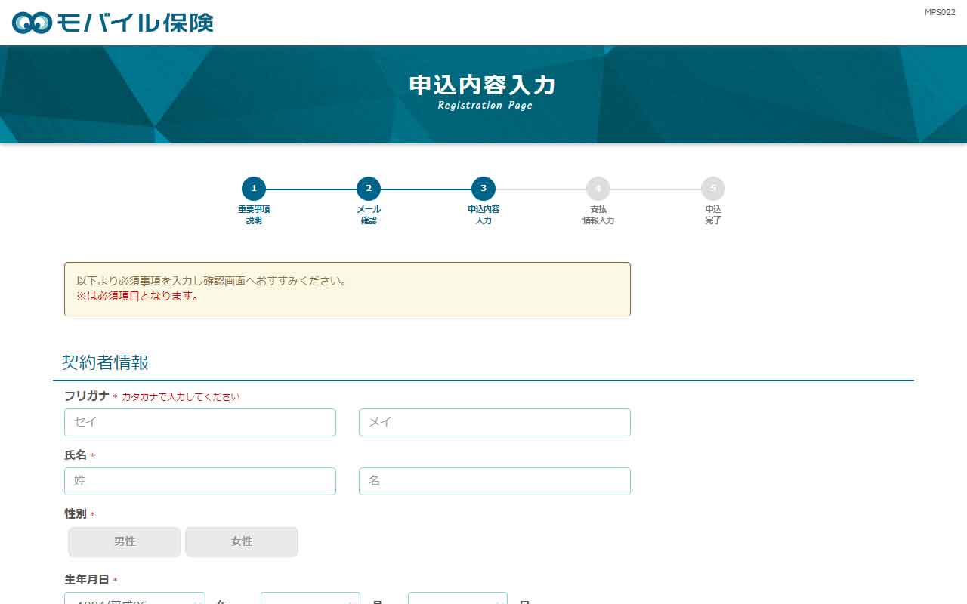Viewport: 967px width, 604px height.
Task: Click the 契約者情報 section heading
Action: pyautogui.click(x=105, y=362)
